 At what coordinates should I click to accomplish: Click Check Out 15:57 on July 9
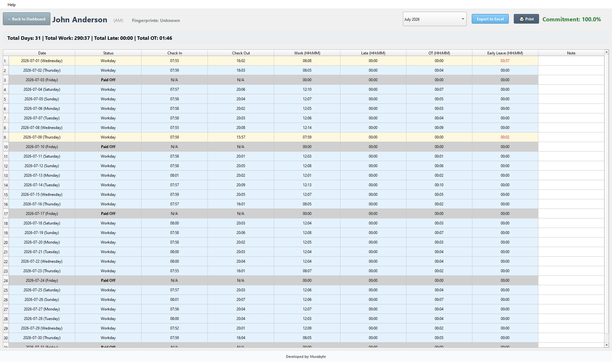(x=241, y=137)
